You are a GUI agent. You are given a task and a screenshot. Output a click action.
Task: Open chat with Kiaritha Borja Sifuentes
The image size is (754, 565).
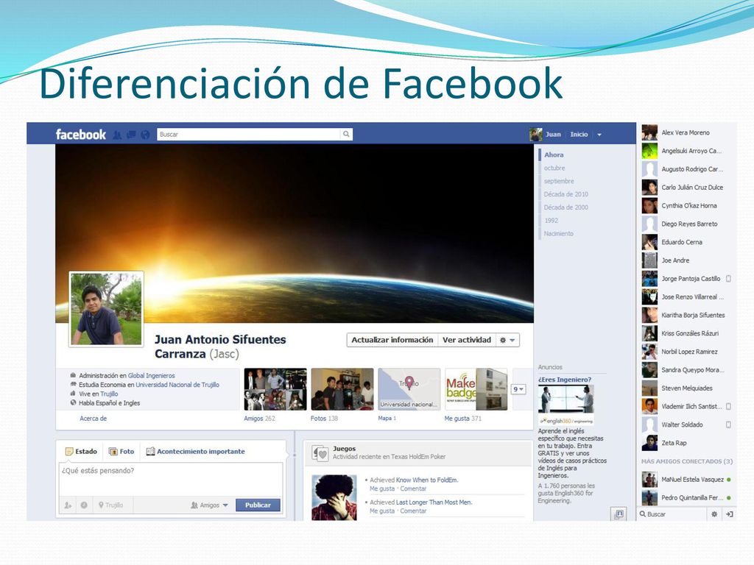[686, 315]
